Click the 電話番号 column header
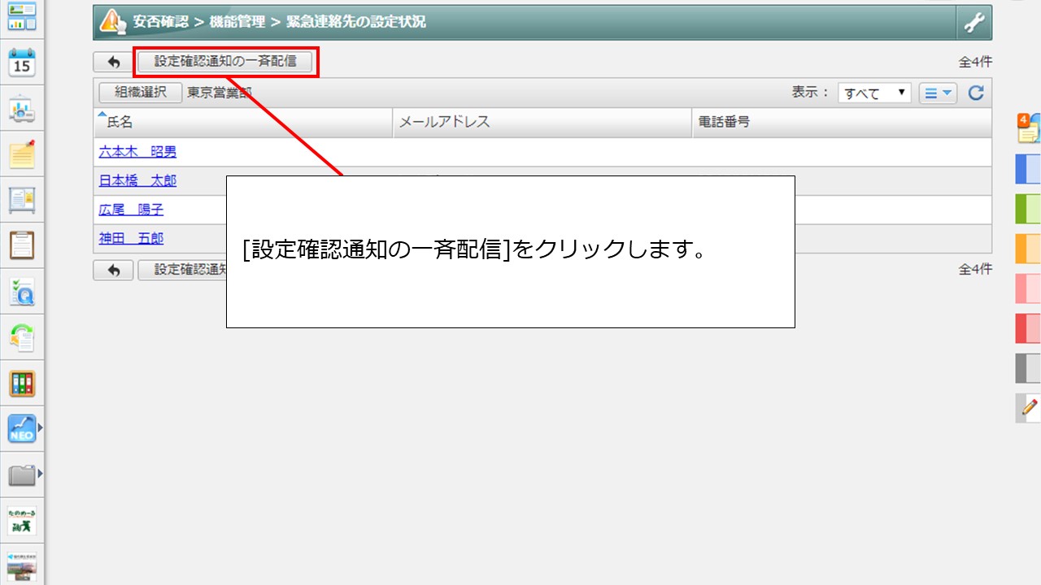Image resolution: width=1041 pixels, height=585 pixels. click(843, 122)
